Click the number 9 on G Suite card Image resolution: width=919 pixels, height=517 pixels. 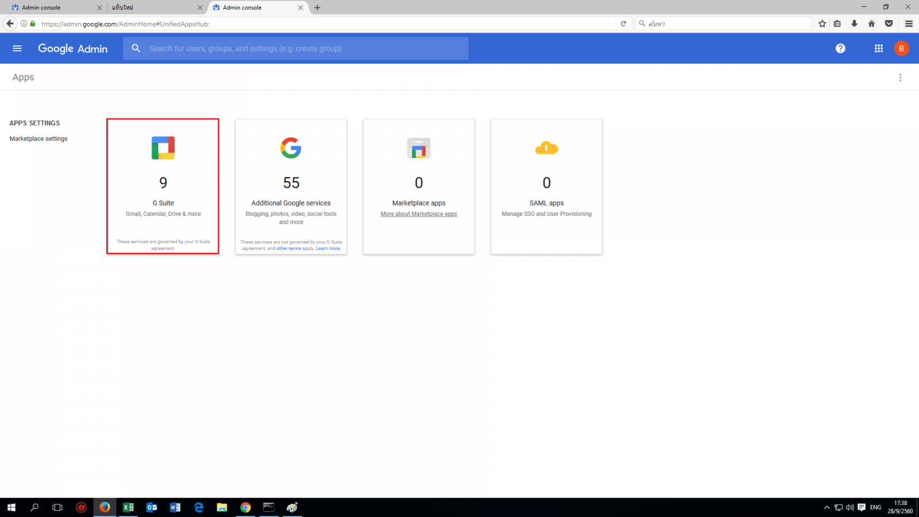[x=163, y=183]
